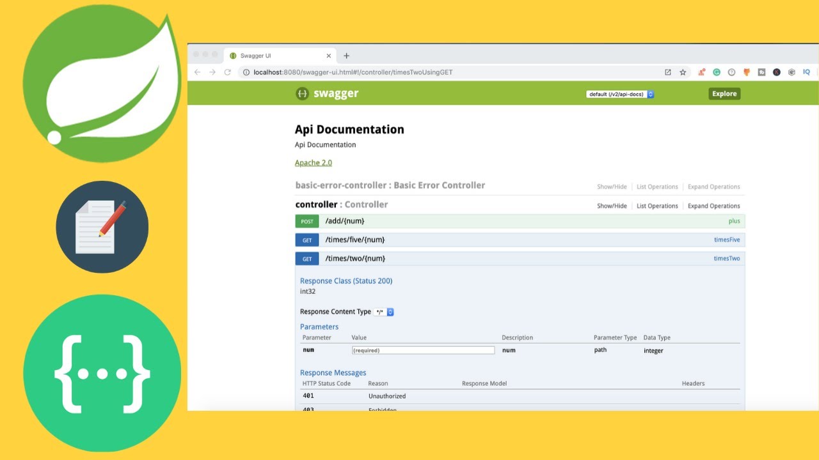Click the 401 status code cell
819x460 pixels.
[308, 395]
